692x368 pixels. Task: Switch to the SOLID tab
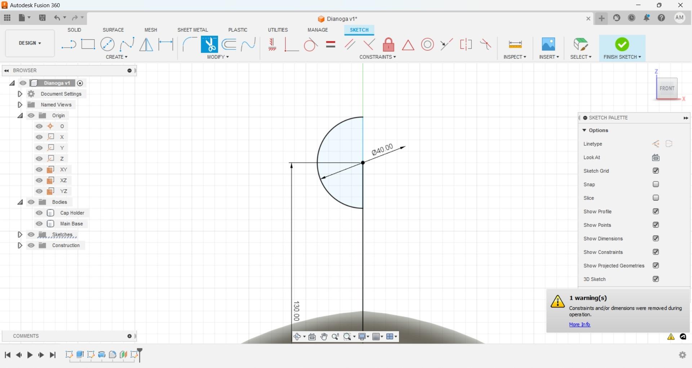pyautogui.click(x=74, y=30)
